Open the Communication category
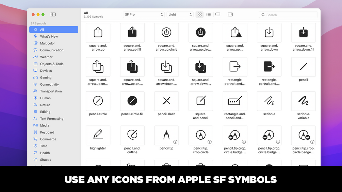The image size is (342, 192). 54,50
